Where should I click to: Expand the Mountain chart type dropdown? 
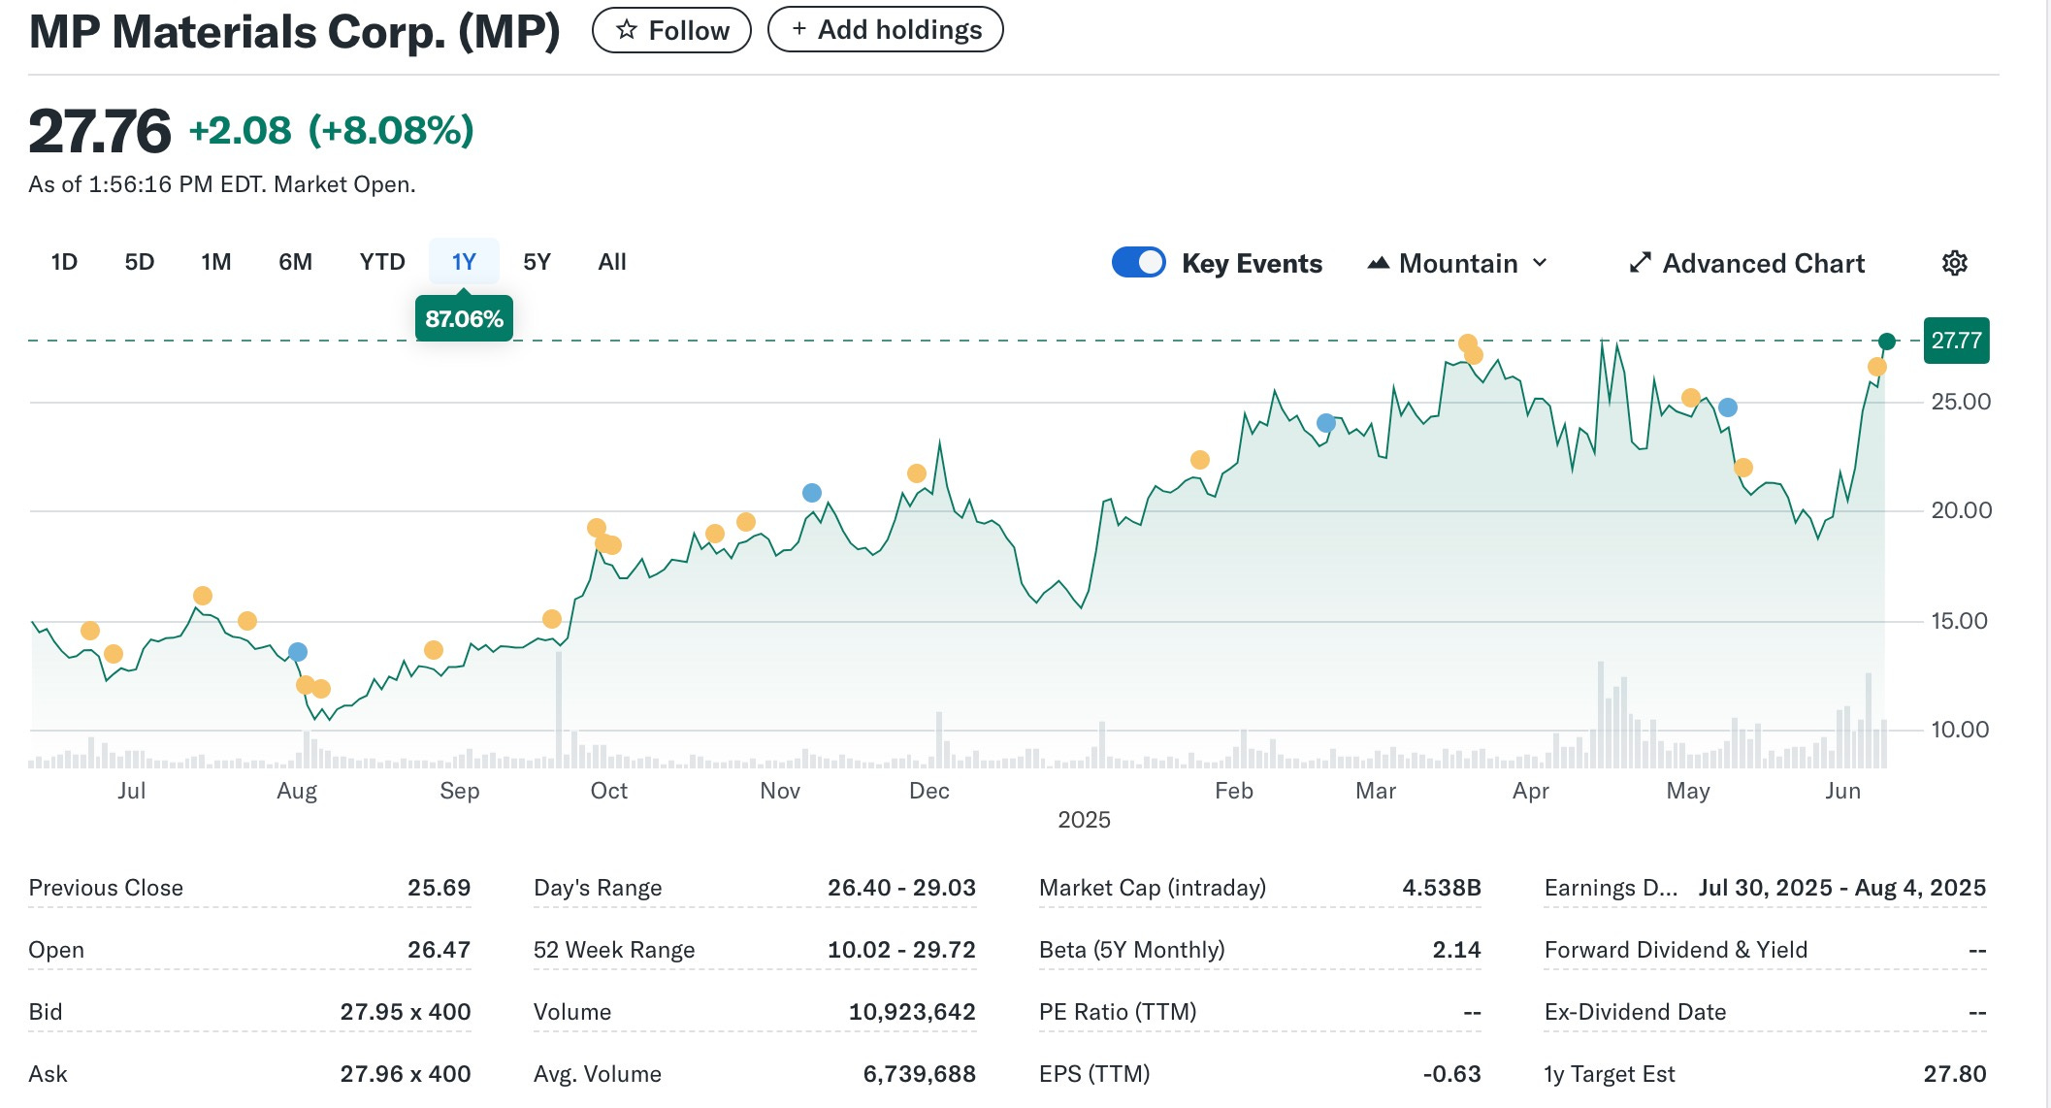tap(1457, 263)
